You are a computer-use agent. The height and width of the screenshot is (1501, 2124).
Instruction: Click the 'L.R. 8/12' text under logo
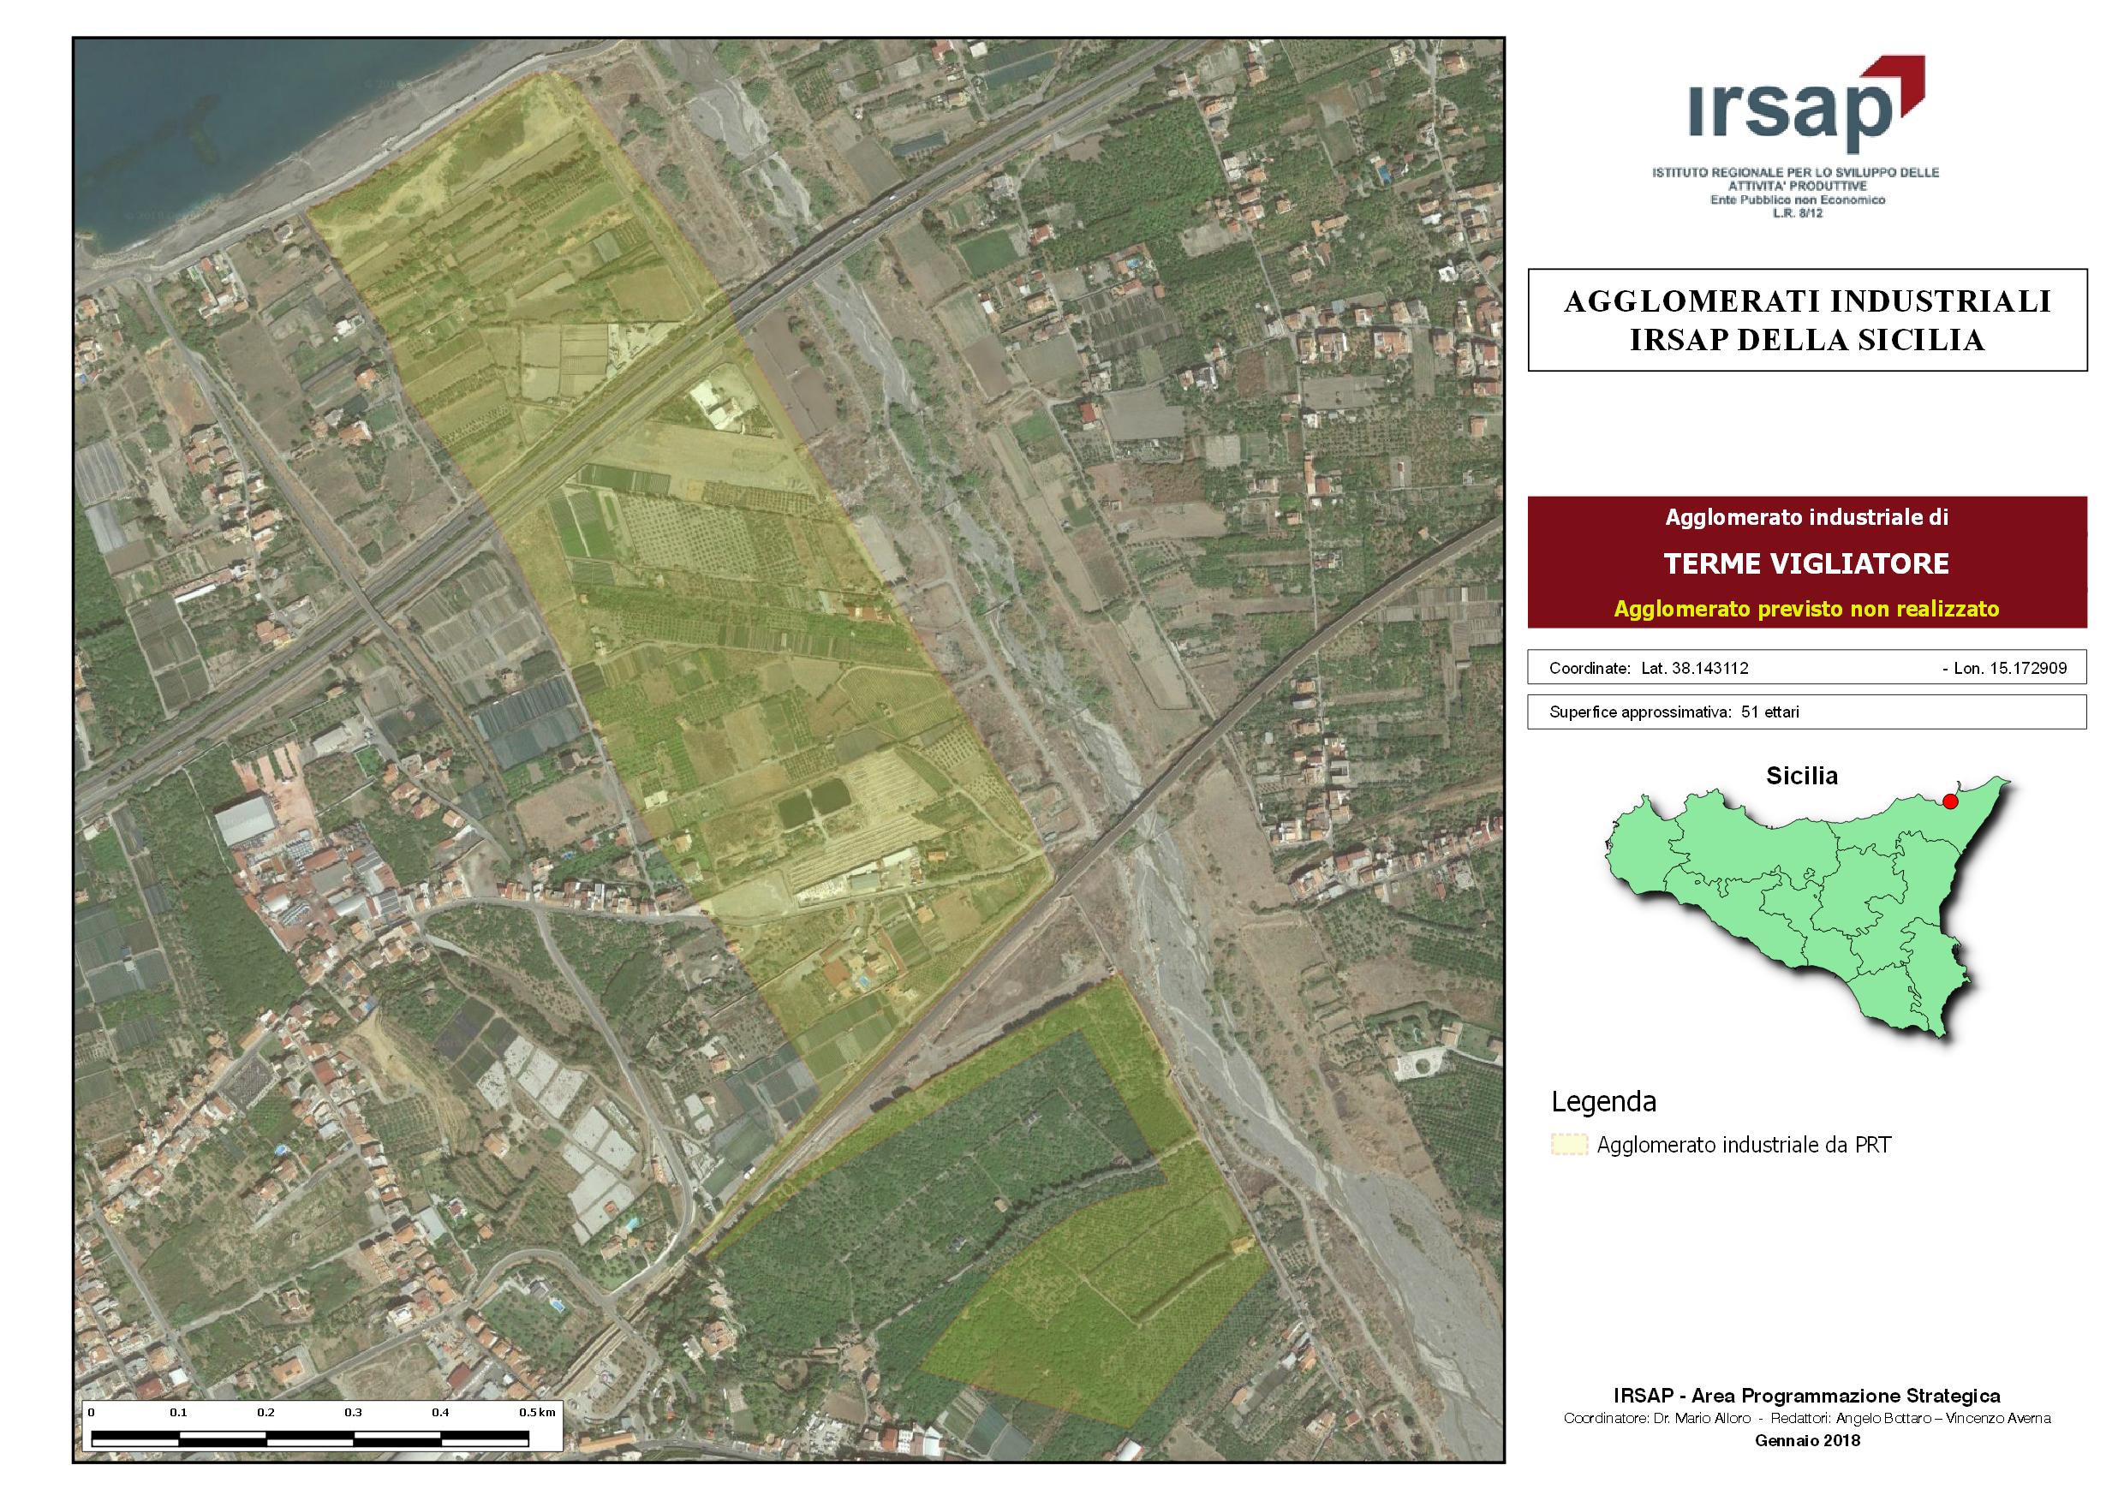1796,212
